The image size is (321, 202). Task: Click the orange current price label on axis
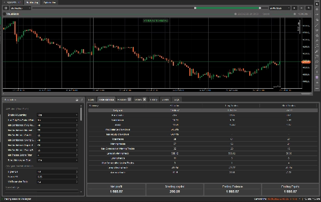306,62
